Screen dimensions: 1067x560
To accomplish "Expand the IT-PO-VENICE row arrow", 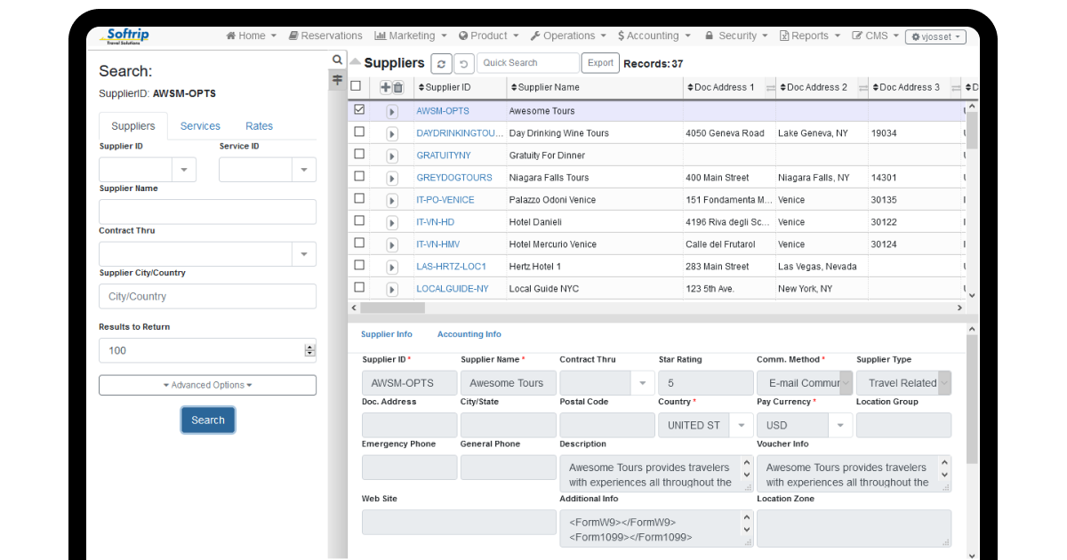I will click(391, 201).
